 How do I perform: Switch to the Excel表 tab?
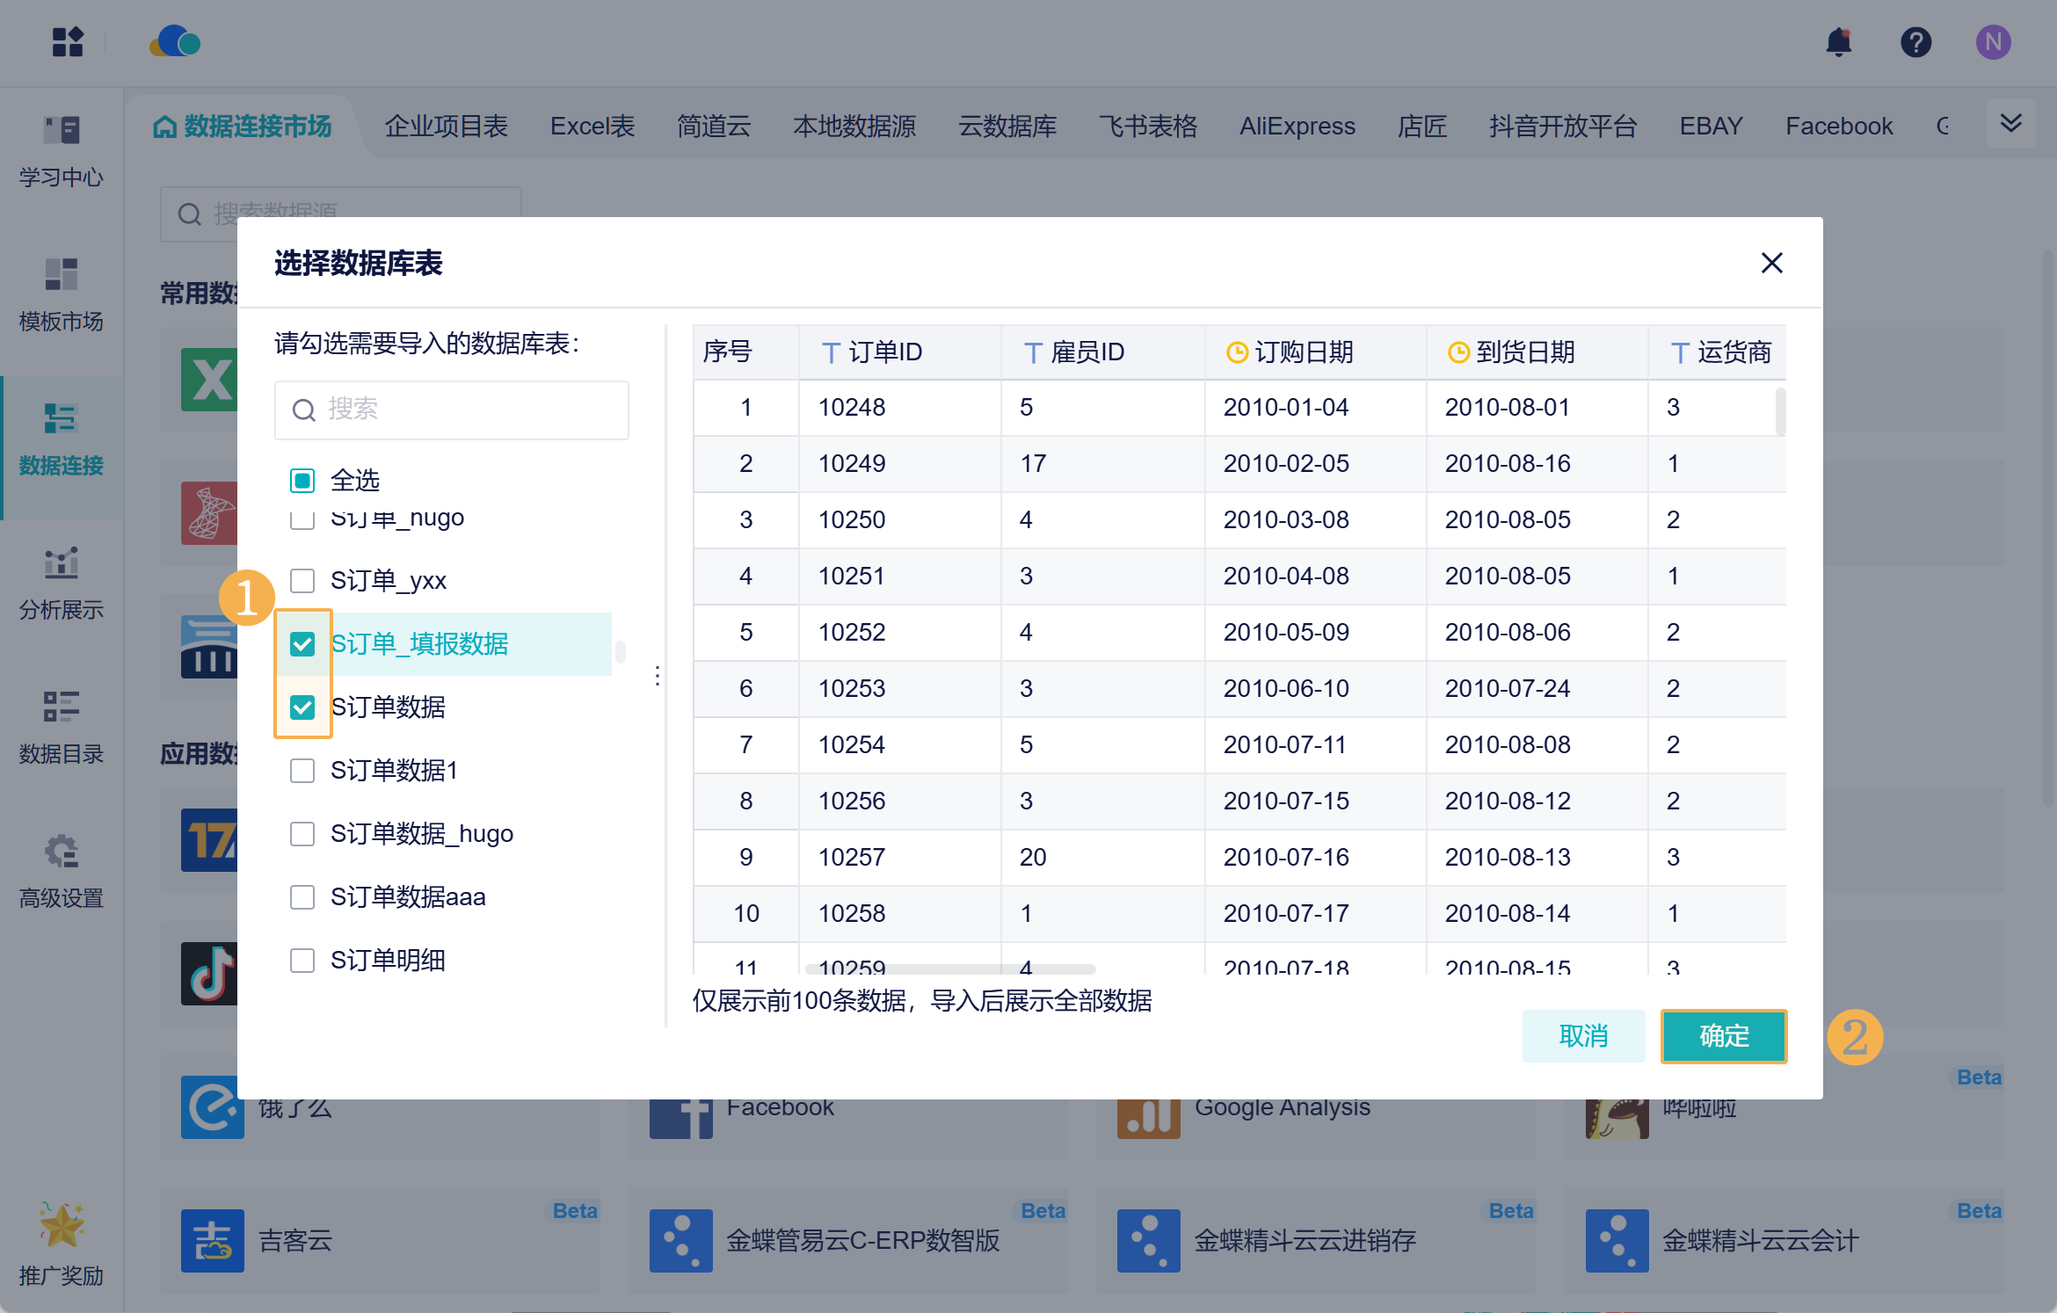click(592, 126)
